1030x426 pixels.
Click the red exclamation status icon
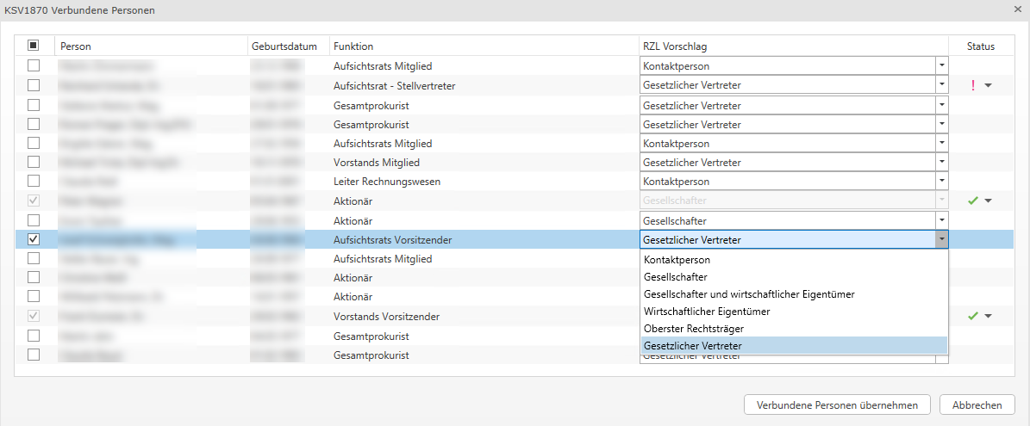[x=973, y=85]
